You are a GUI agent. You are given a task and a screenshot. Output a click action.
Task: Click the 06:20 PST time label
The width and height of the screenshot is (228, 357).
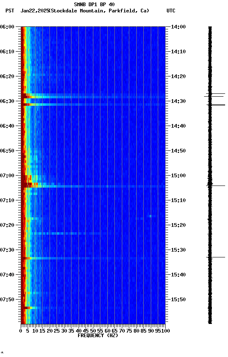point(7,76)
